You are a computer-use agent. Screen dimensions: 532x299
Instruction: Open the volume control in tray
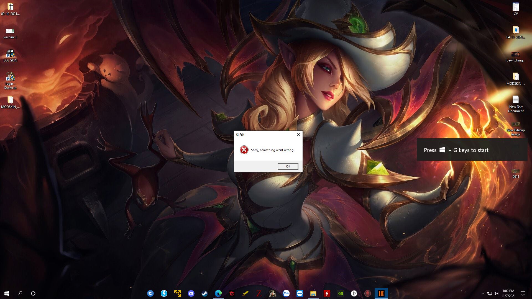pos(496,293)
